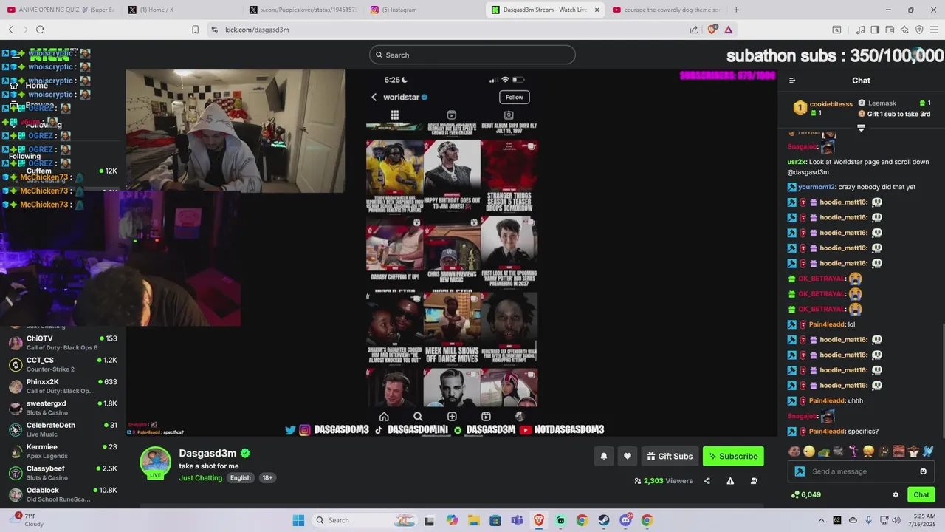Open the ChiQTV channel in sidebar

[63, 343]
